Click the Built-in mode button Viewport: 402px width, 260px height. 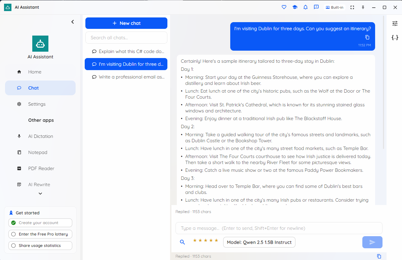334,7
